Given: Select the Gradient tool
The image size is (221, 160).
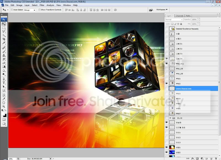Looking at the screenshot, I should [x=4, y=67].
